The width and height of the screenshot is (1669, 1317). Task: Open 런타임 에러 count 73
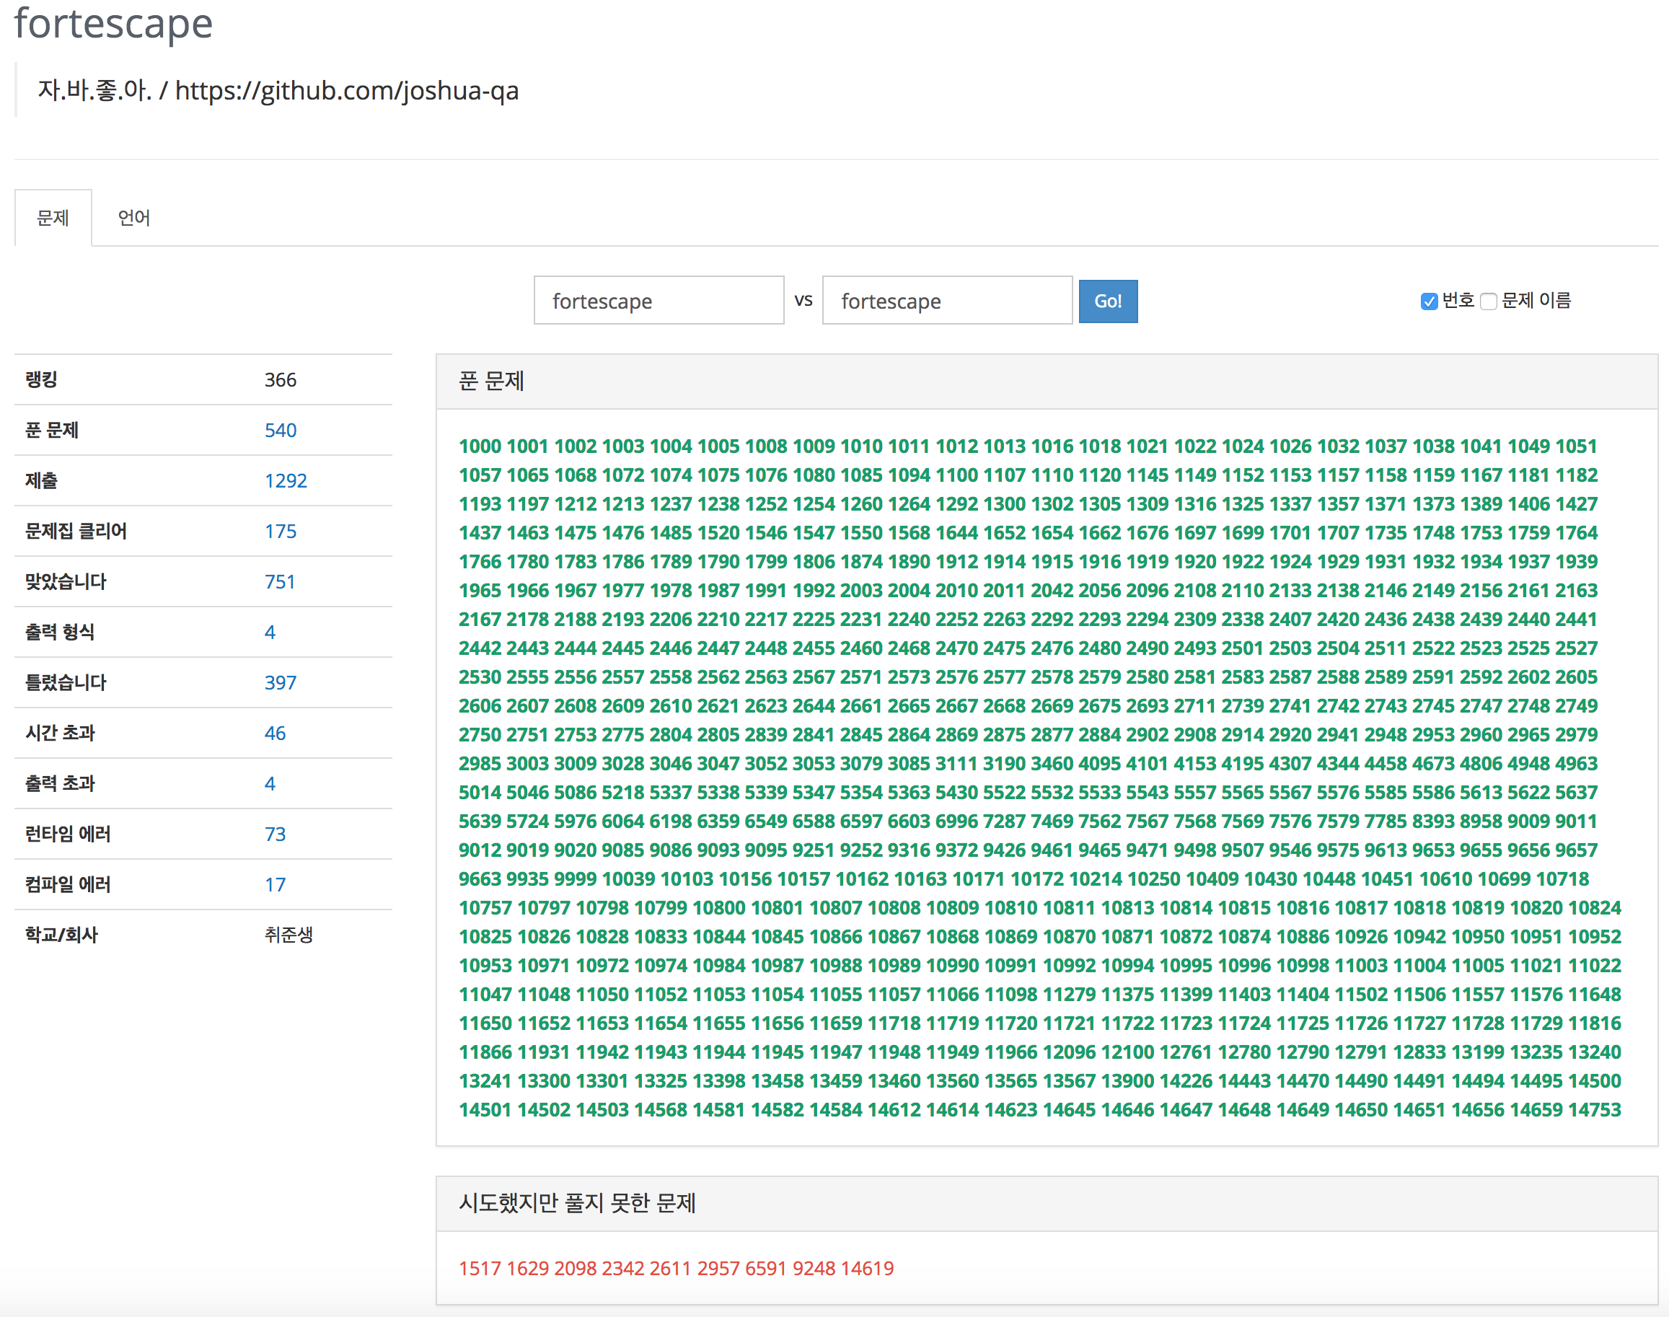point(275,834)
